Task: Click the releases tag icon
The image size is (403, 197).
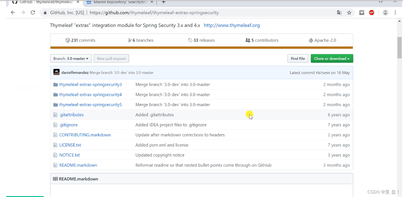Action: (190, 40)
